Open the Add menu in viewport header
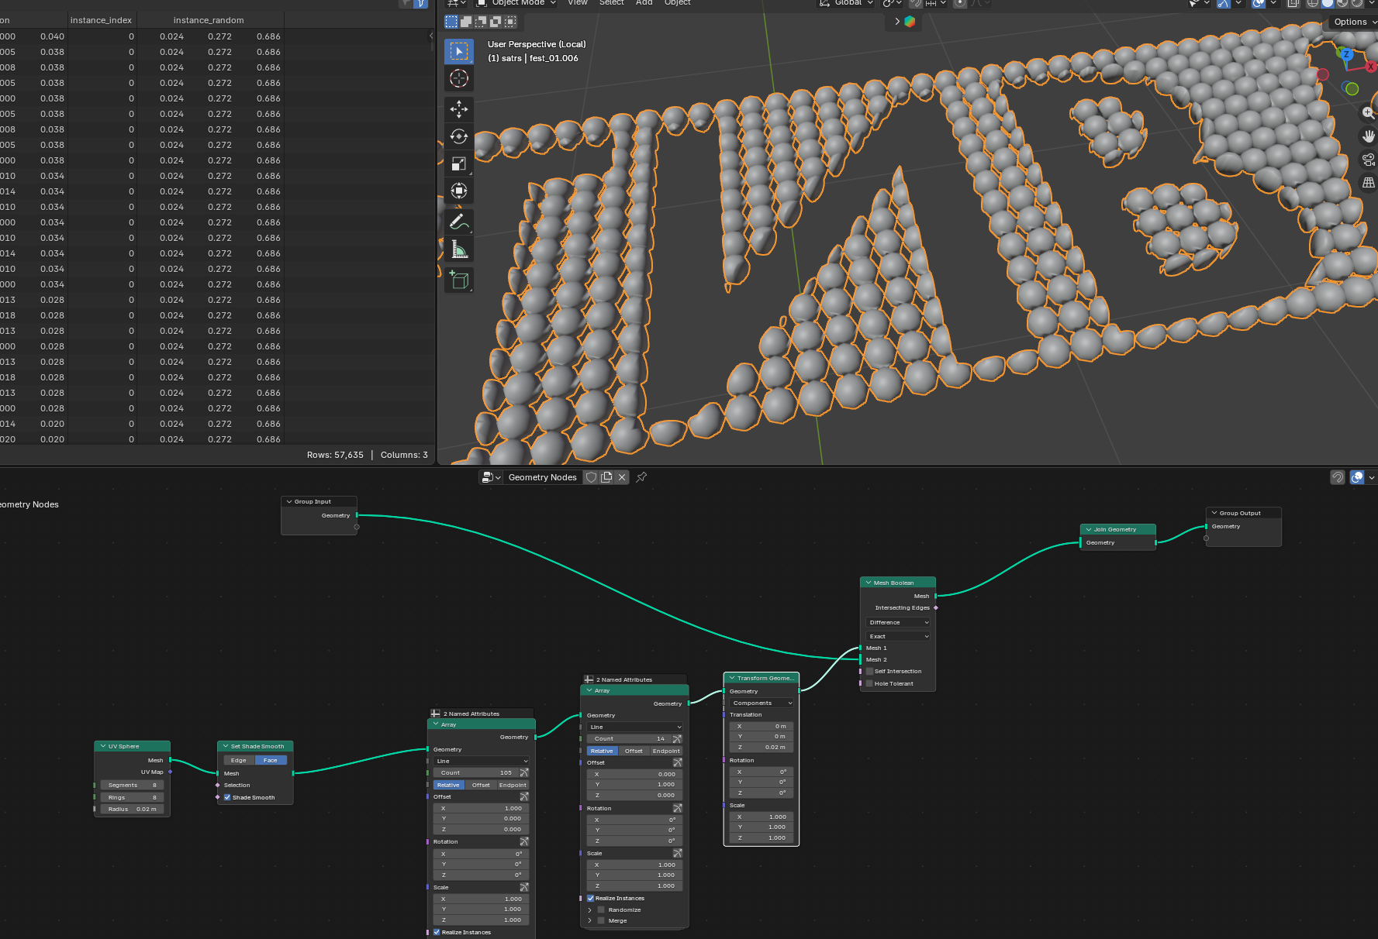1378x939 pixels. click(644, 3)
